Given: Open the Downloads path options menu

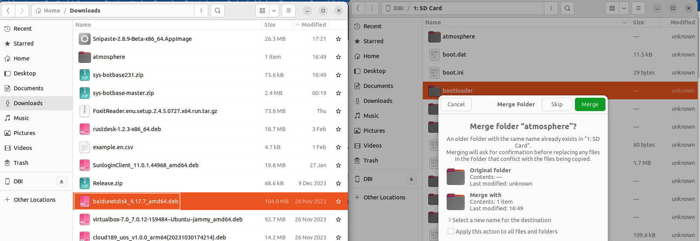Looking at the screenshot, I should (x=201, y=11).
